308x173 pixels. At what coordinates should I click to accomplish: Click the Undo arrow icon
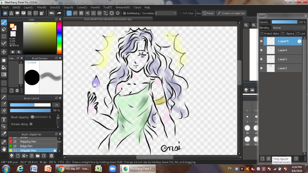click(51, 13)
